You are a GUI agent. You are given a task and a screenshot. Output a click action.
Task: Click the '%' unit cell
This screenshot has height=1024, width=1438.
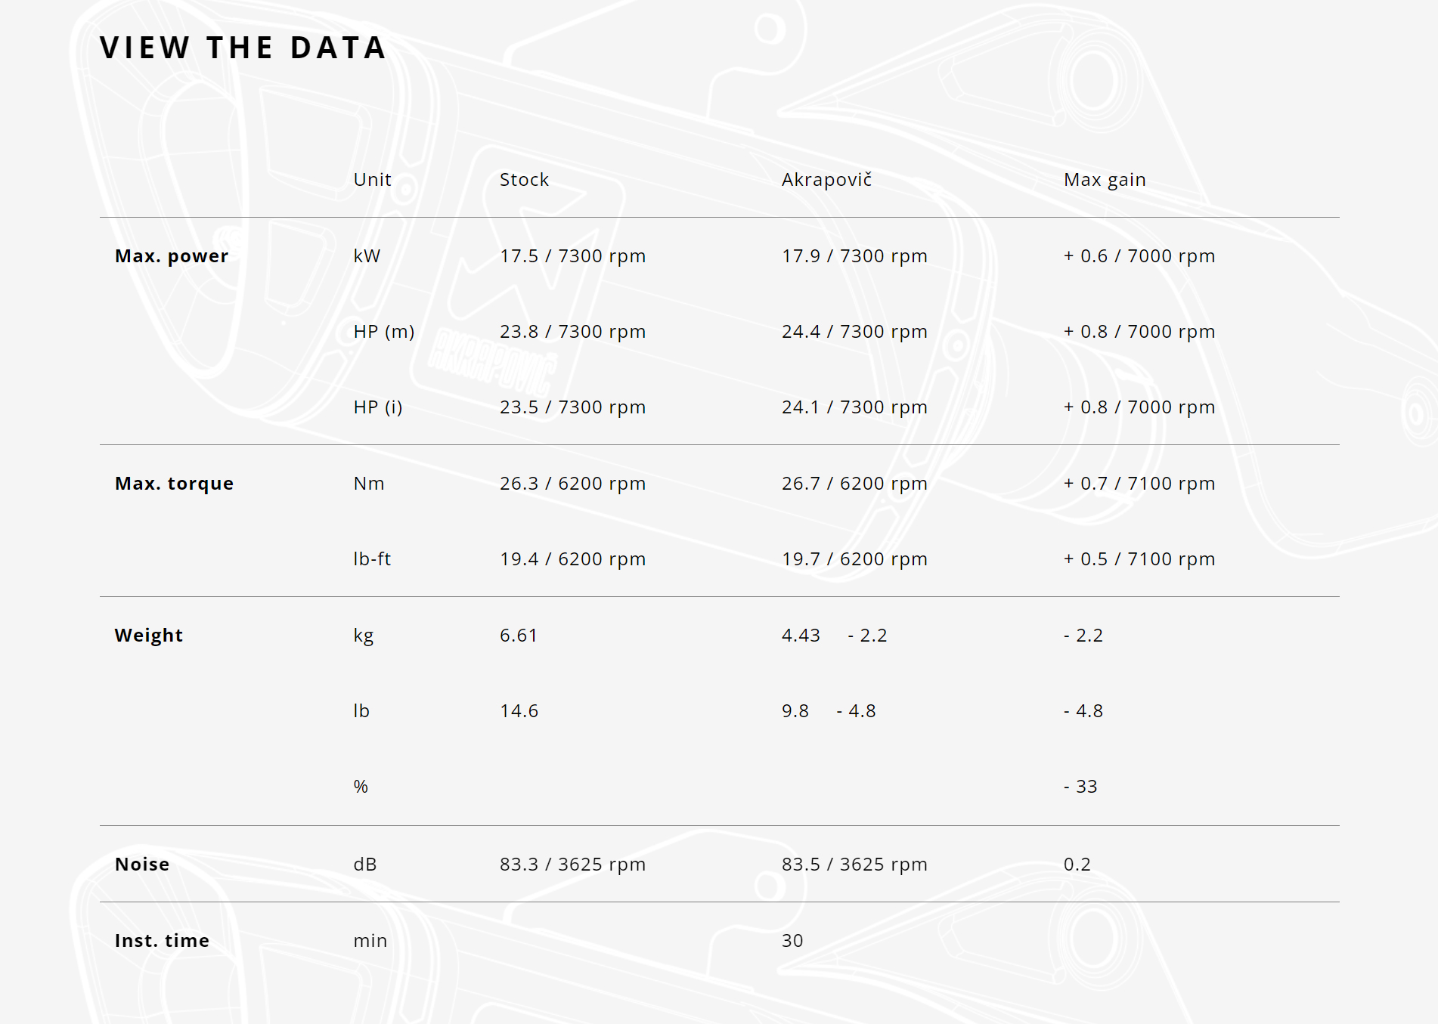[x=361, y=787]
